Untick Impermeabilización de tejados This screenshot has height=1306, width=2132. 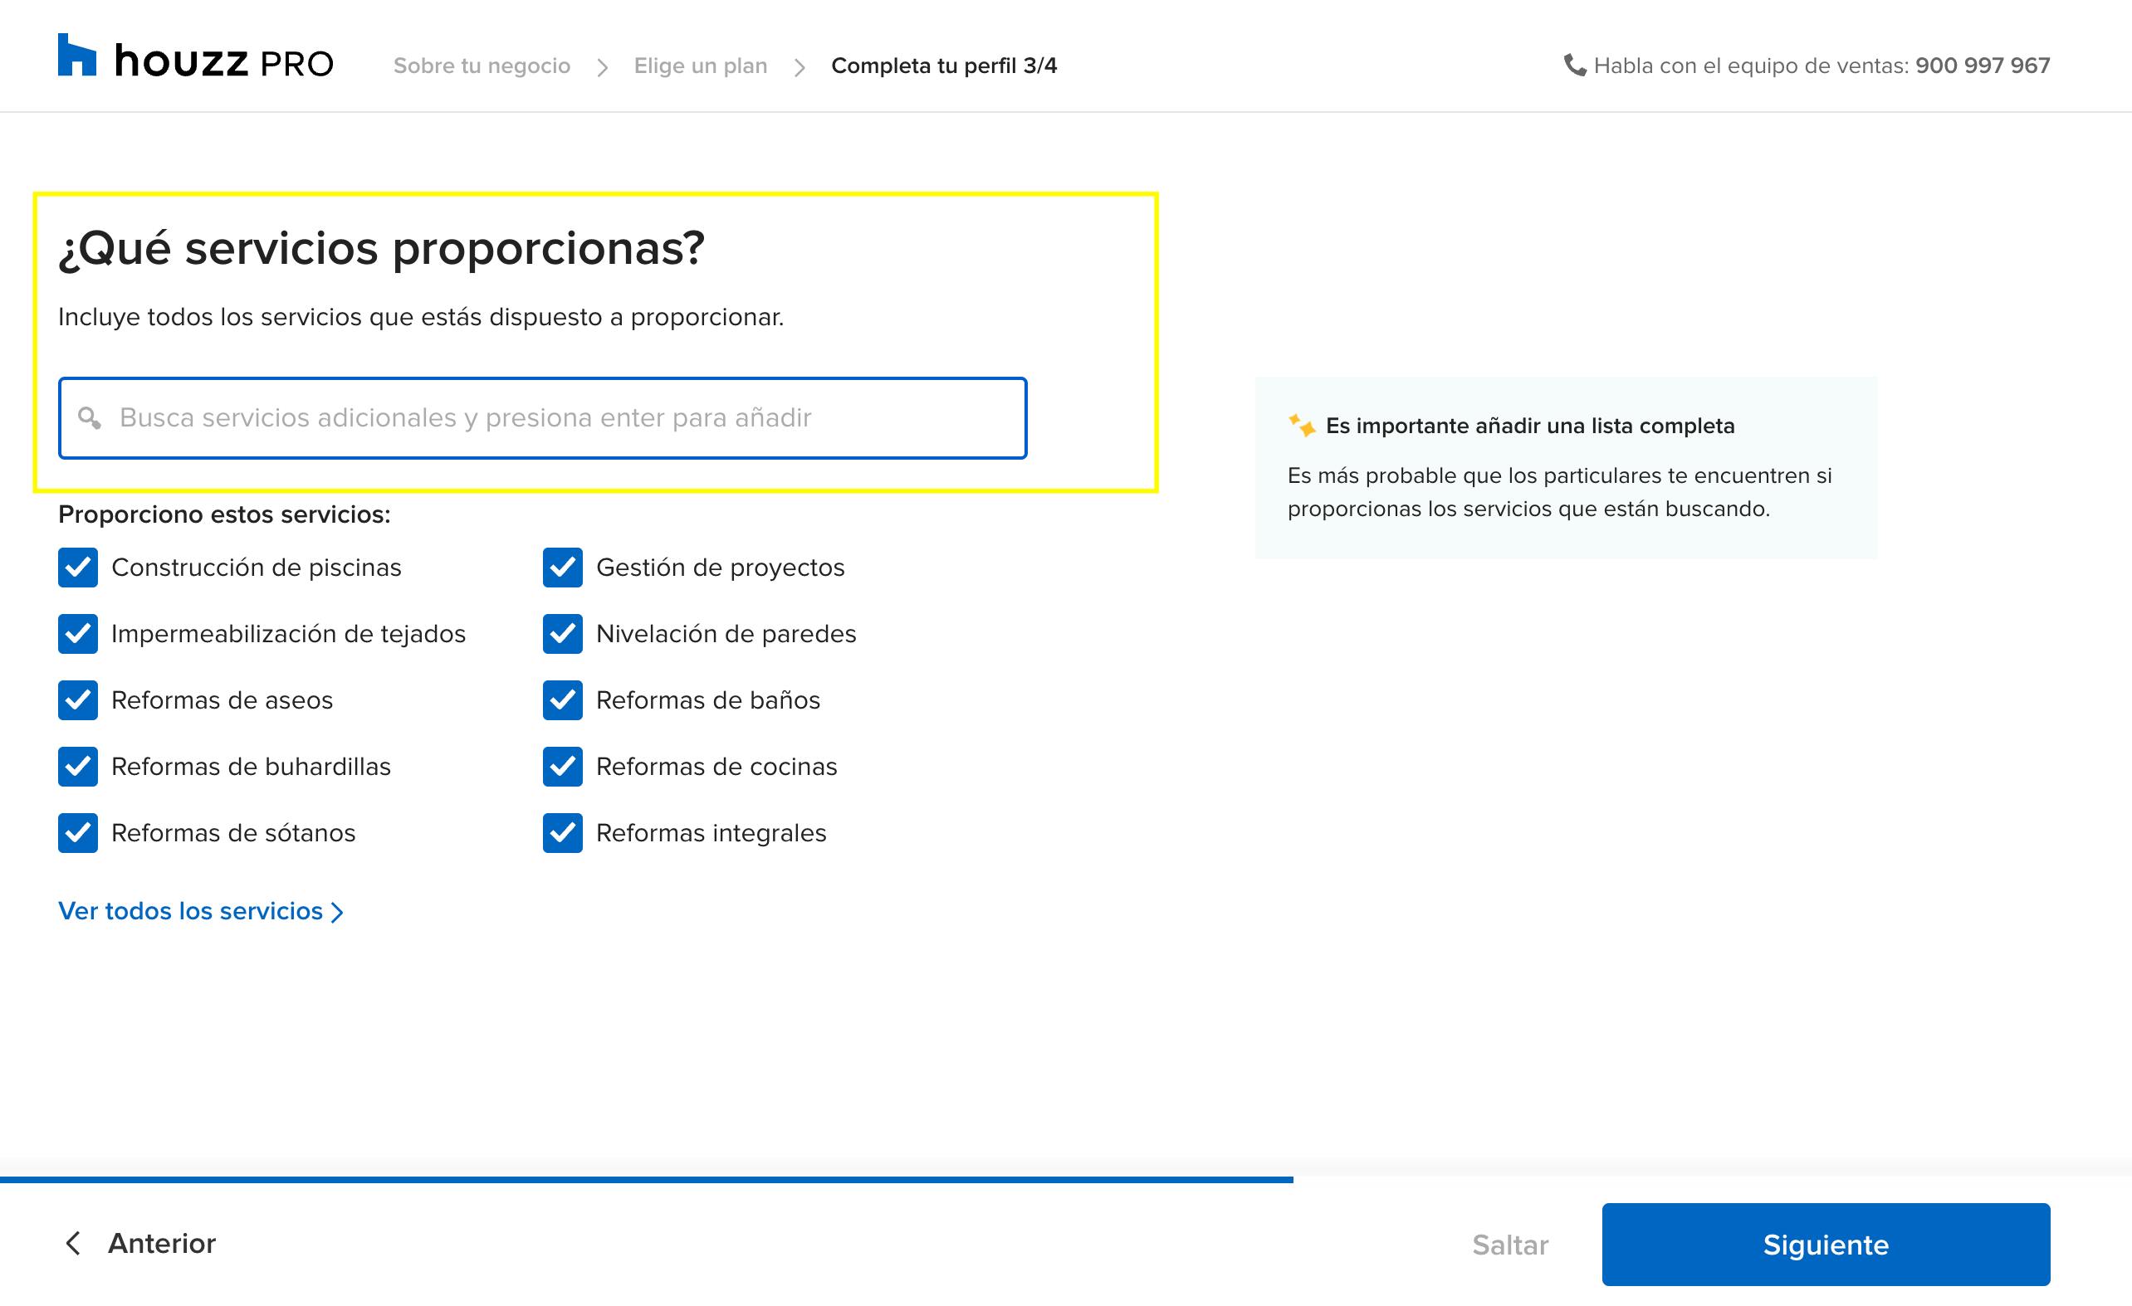coord(78,634)
